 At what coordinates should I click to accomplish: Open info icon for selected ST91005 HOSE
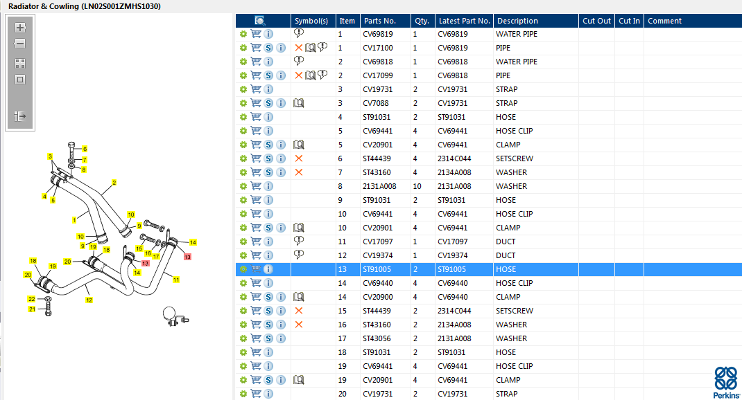click(x=268, y=269)
